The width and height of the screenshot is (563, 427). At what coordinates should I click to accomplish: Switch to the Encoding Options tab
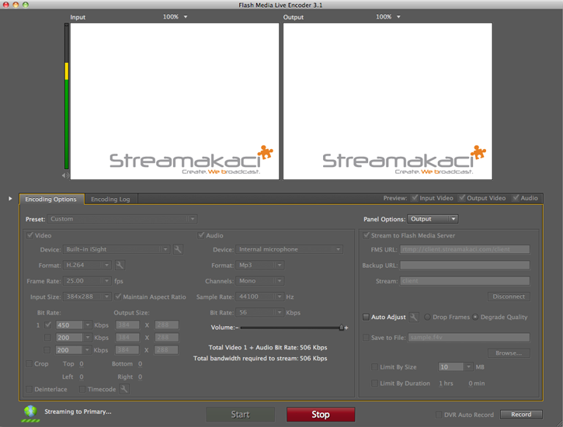(x=51, y=200)
